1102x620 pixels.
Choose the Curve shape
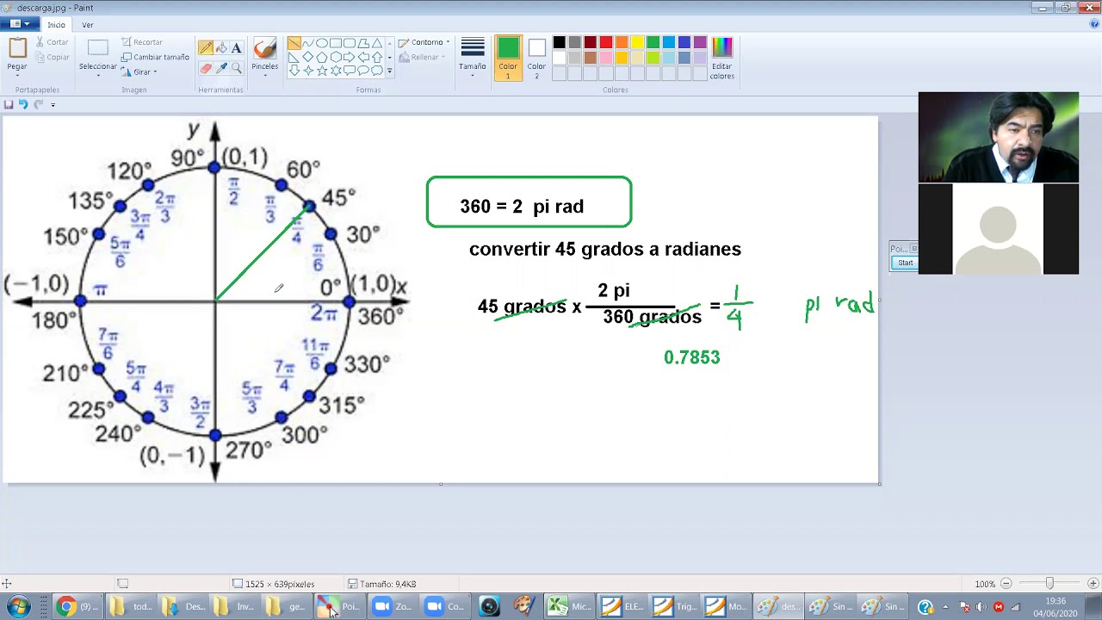308,43
